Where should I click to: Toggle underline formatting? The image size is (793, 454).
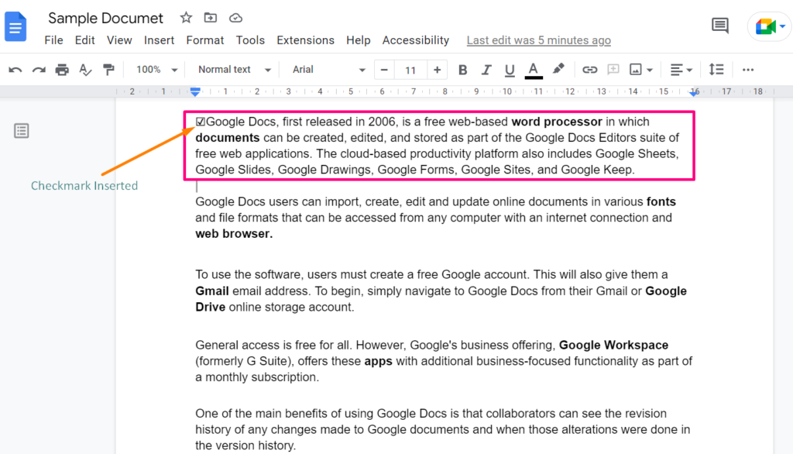(x=510, y=69)
